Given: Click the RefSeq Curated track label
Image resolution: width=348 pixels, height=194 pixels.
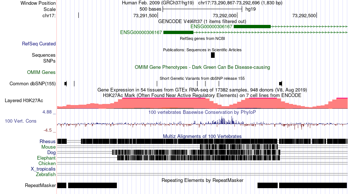Looking at the screenshot, I should point(39,44).
